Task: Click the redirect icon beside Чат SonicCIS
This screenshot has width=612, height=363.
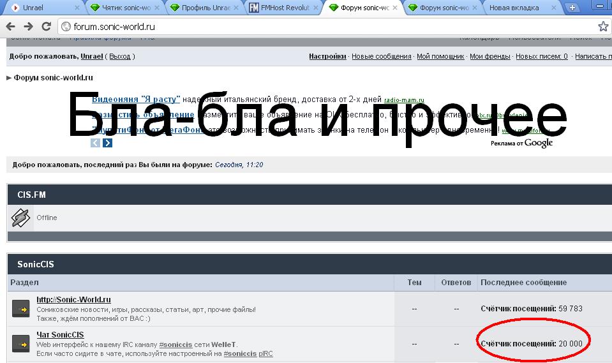Action: click(x=20, y=344)
